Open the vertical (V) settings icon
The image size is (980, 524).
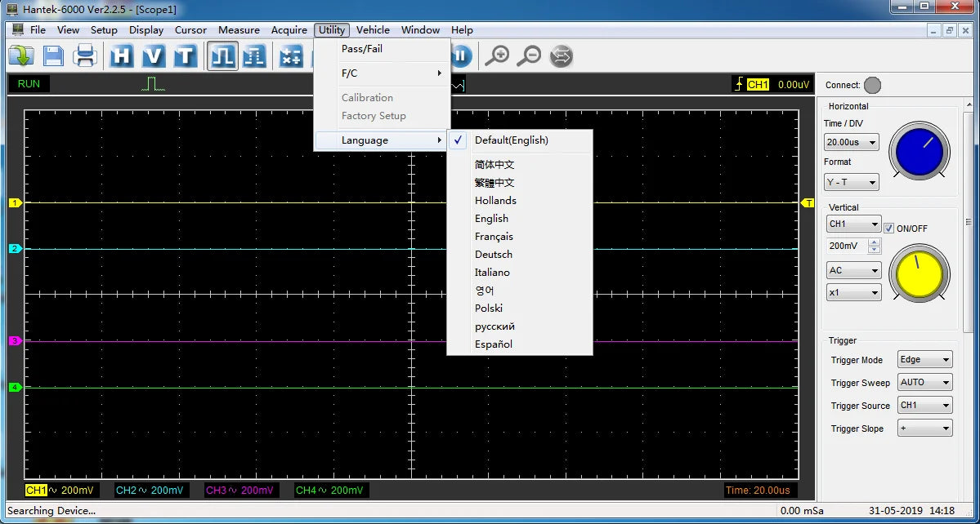tap(154, 56)
